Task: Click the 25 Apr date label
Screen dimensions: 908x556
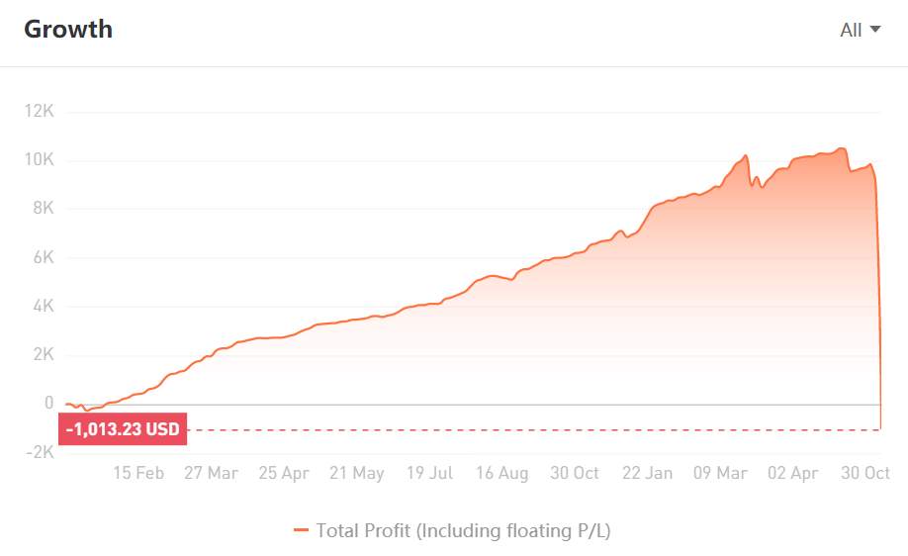Action: pyautogui.click(x=284, y=473)
